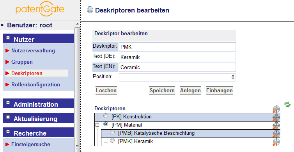Expand the Administration menu section

point(8,103)
